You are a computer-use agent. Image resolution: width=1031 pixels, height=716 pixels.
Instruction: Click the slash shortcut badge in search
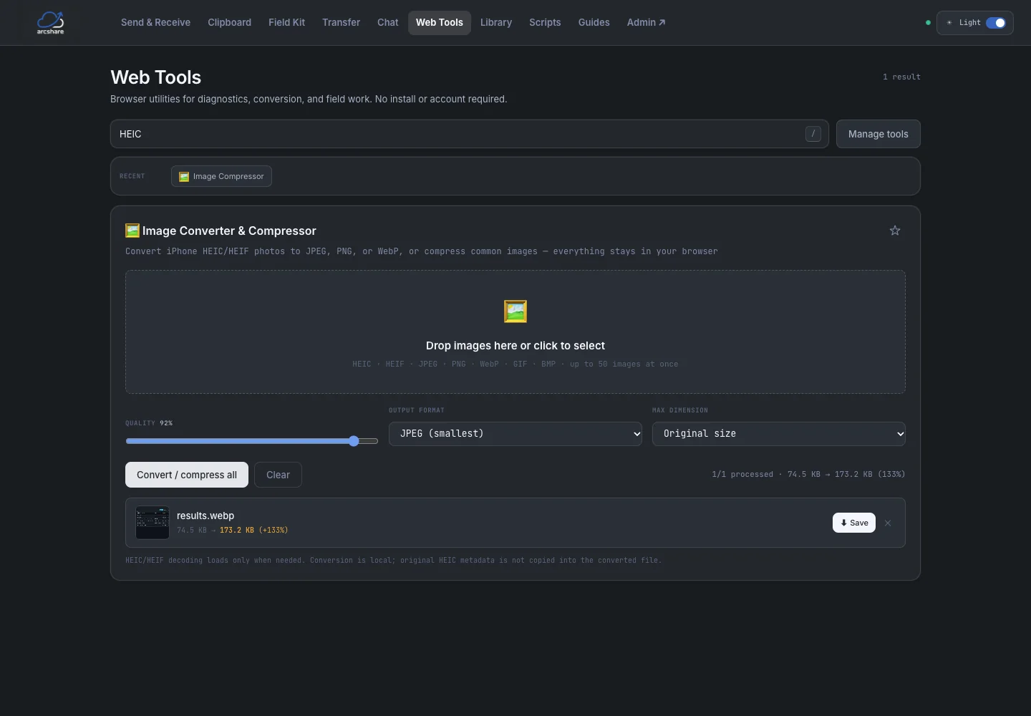coord(813,134)
